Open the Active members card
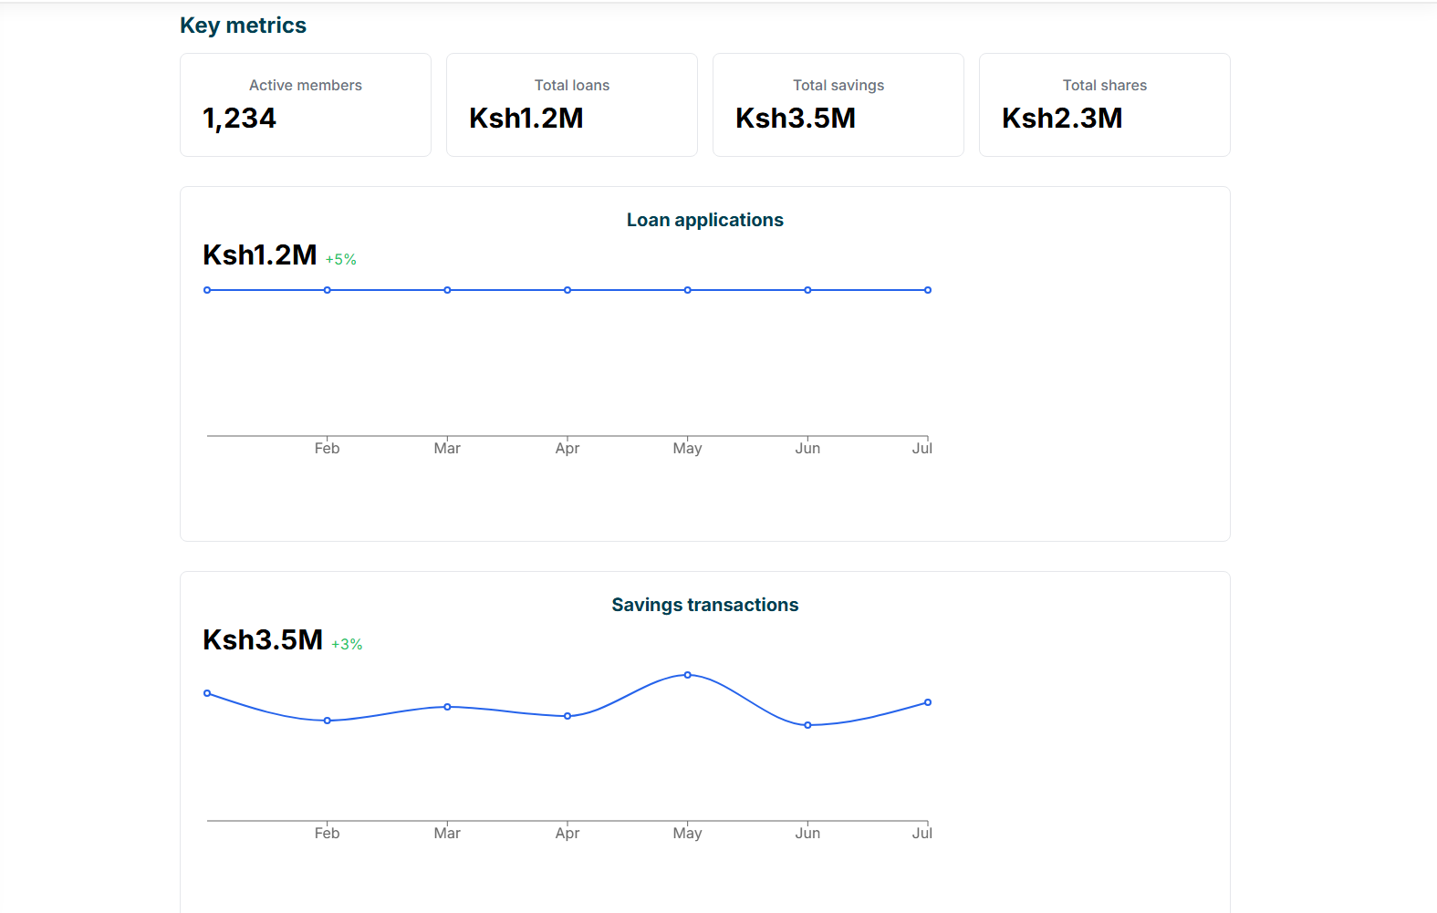 (306, 105)
